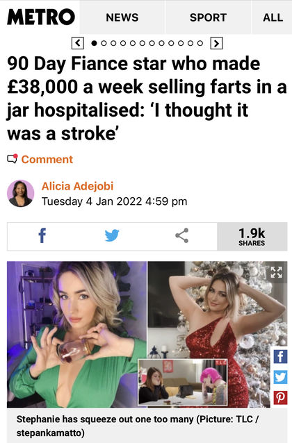The width and height of the screenshot is (292, 443).
Task: Expand the All sections menu
Action: coord(273,17)
